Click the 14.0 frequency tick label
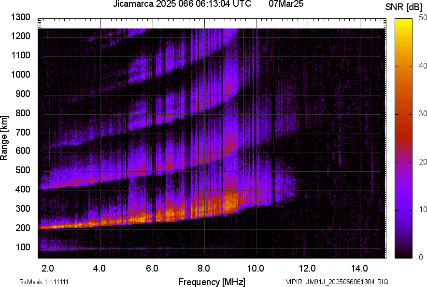Viewport: 427px width, 287px height. tap(360, 268)
